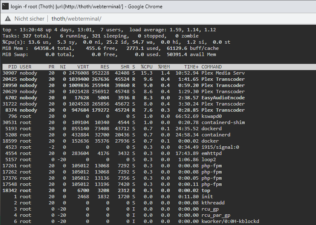Click the init process command name
Viewport: 316px width, 225px height.
click(207, 197)
